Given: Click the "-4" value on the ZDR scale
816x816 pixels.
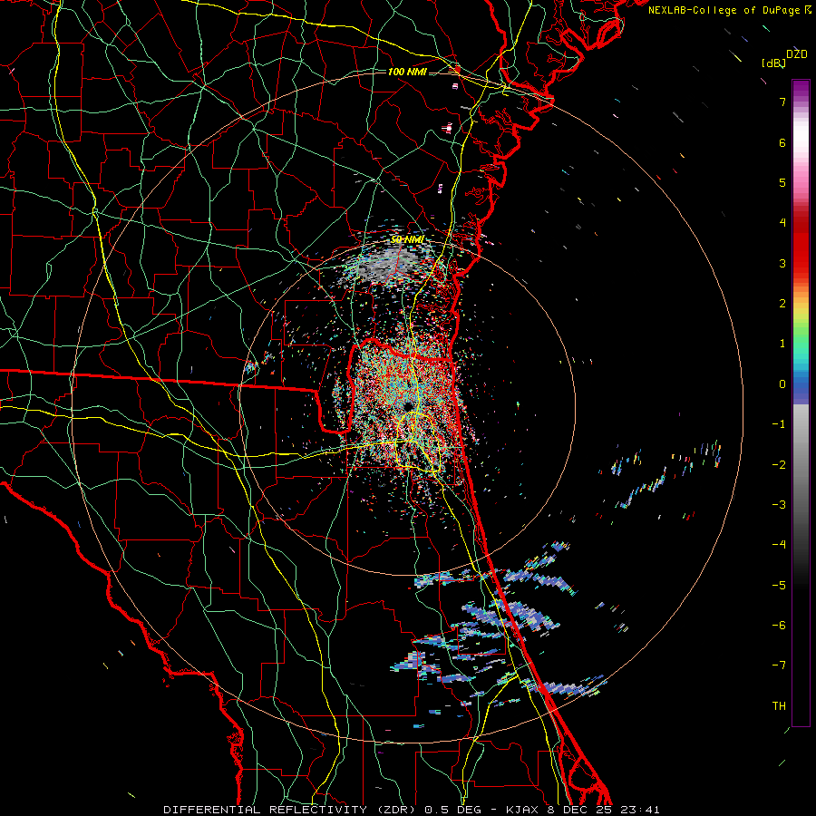Looking at the screenshot, I should [x=779, y=545].
